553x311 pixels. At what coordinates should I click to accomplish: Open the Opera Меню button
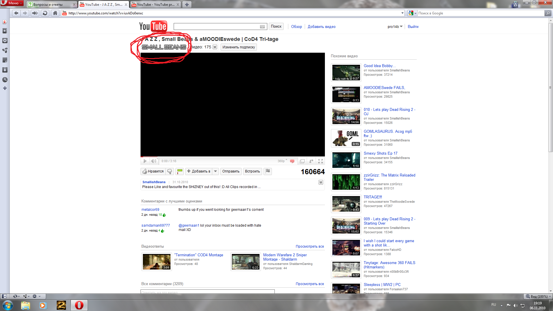point(12,3)
